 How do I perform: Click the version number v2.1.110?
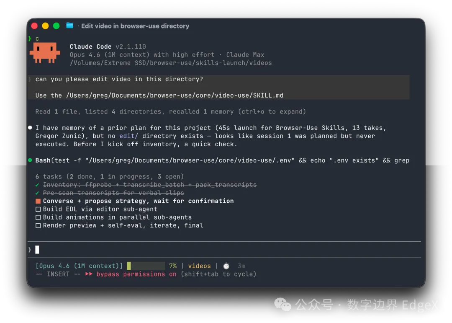(131, 47)
